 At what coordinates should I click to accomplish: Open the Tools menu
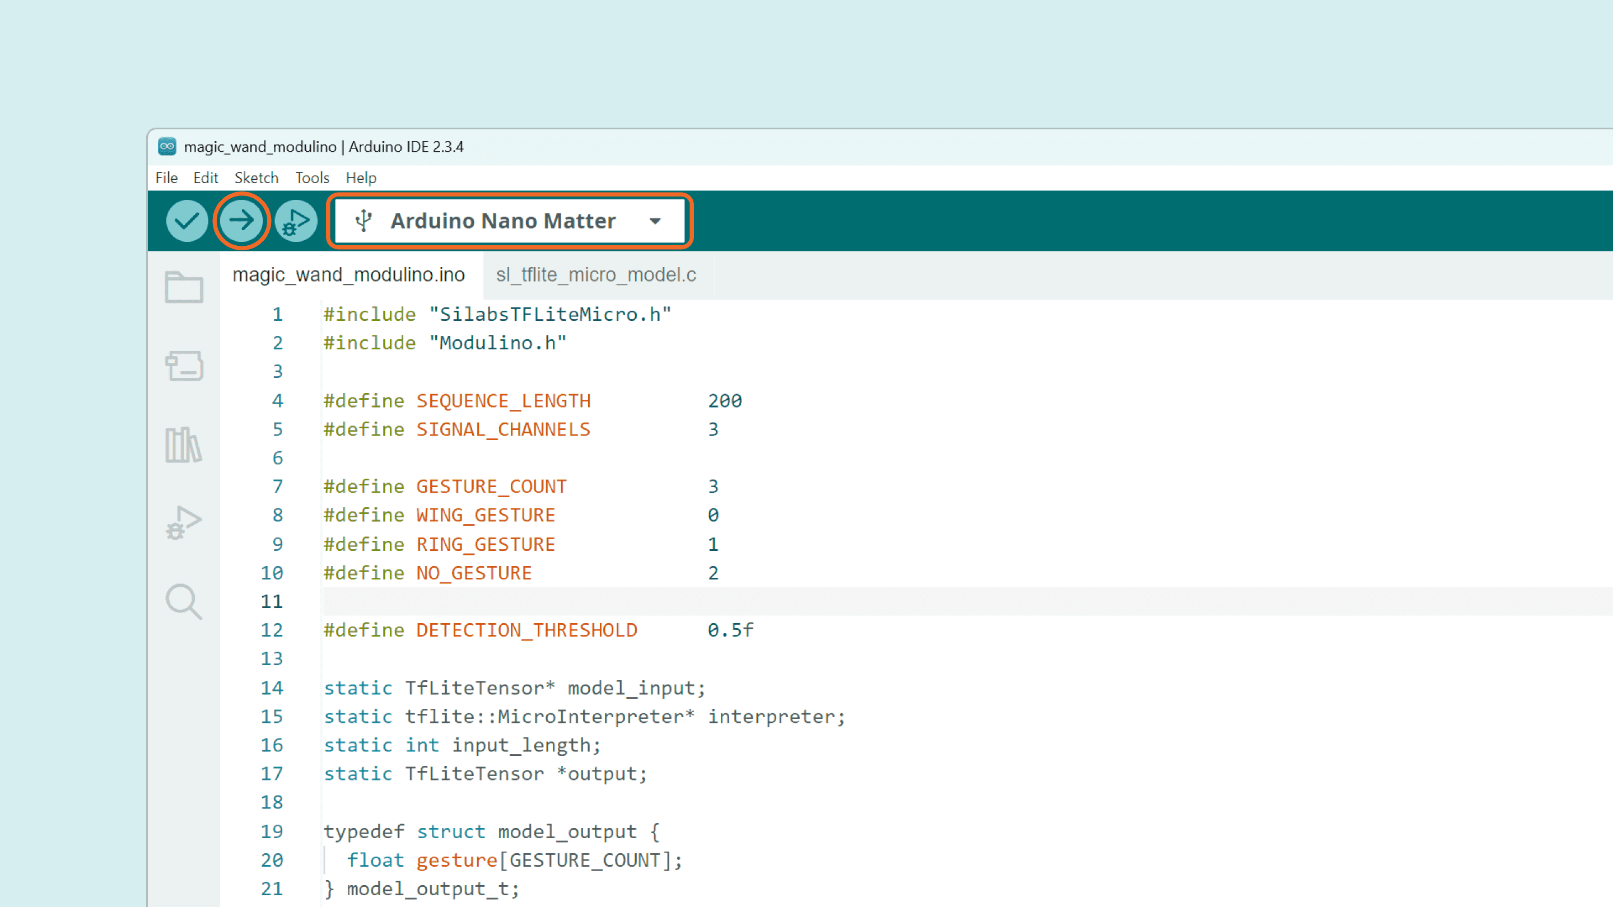312,178
